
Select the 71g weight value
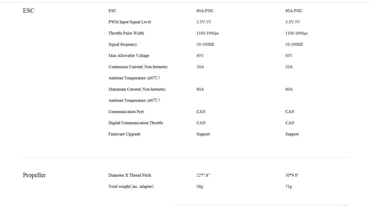289,186
